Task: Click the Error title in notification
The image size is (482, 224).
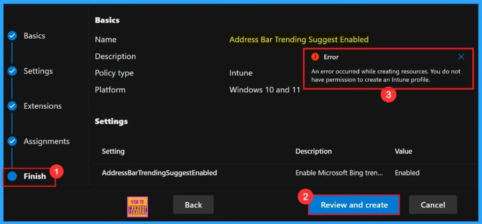Action: 331,57
